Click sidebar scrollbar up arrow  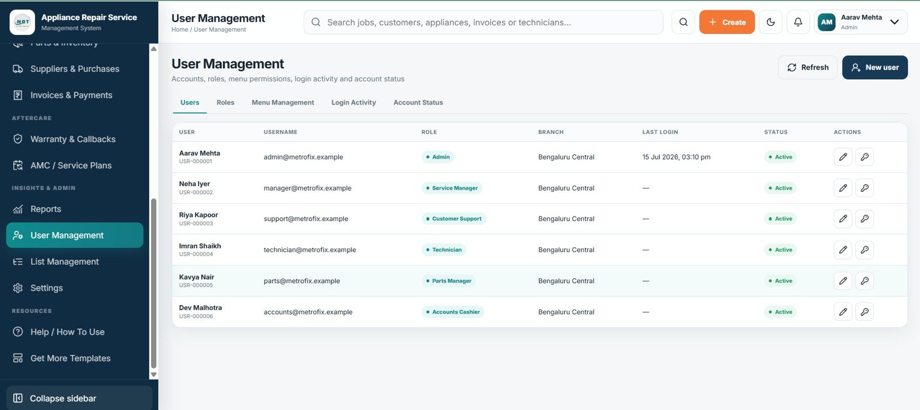[154, 49]
